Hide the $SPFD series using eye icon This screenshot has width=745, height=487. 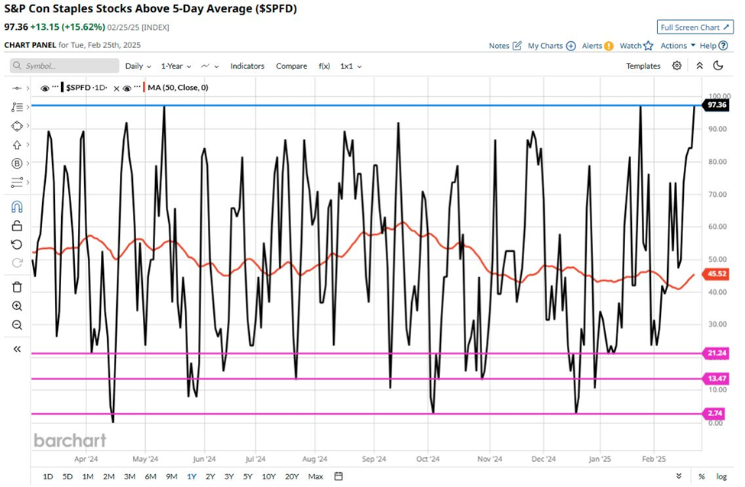pos(45,88)
